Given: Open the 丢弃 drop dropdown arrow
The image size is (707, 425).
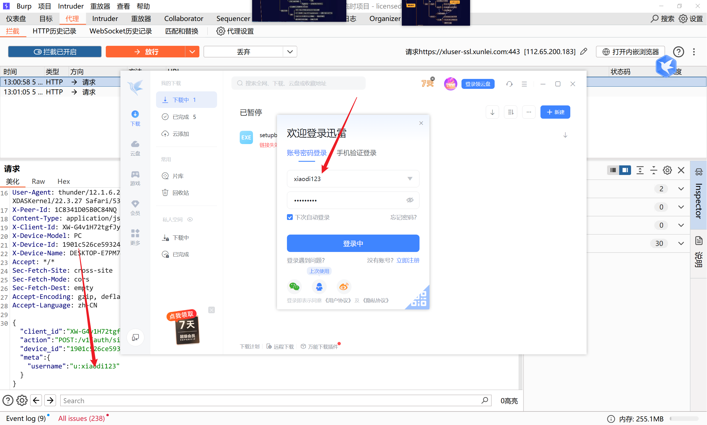Looking at the screenshot, I should tap(290, 52).
